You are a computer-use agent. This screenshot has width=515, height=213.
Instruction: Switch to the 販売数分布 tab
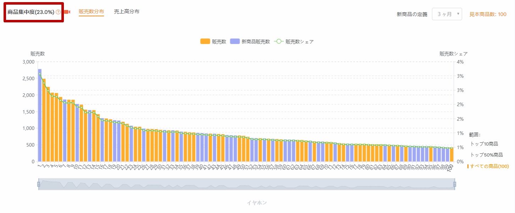[x=91, y=12]
